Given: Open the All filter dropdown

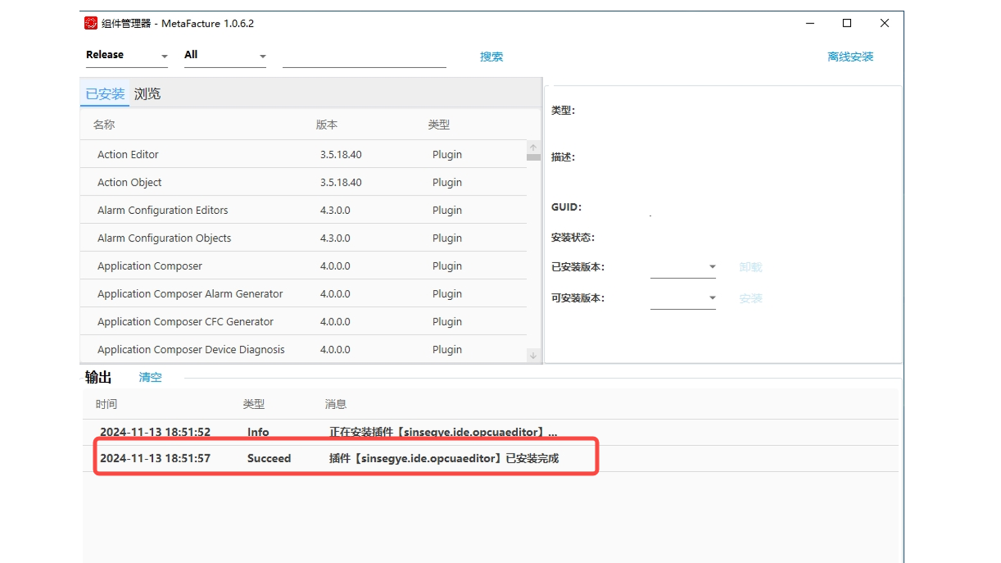Looking at the screenshot, I should 225,55.
